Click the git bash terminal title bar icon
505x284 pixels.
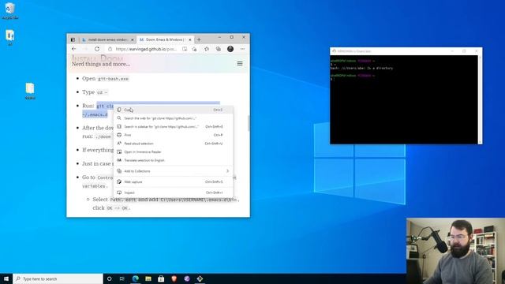coord(334,50)
